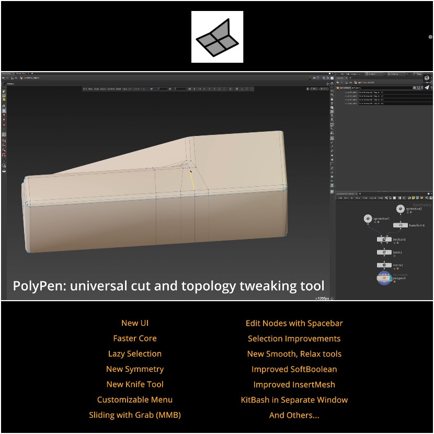The height and width of the screenshot is (434, 434).
Task: Click the magnifier search icon in network editor
Action: pyautogui.click(x=427, y=198)
